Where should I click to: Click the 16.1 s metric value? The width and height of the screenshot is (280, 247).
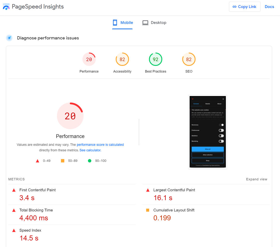(x=163, y=198)
